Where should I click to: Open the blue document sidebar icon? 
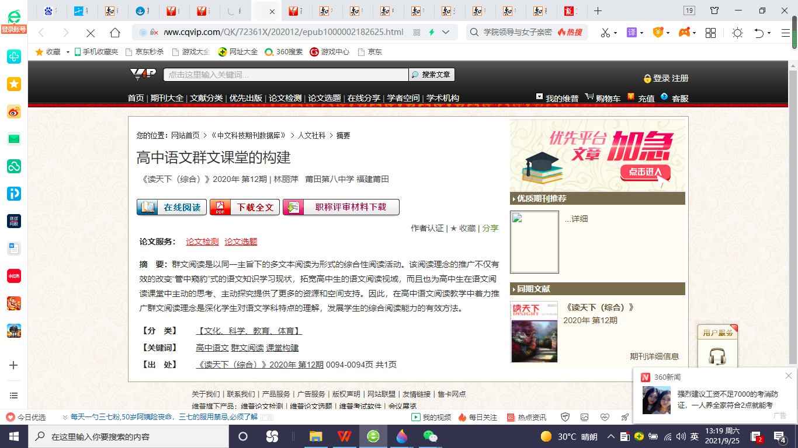13,249
